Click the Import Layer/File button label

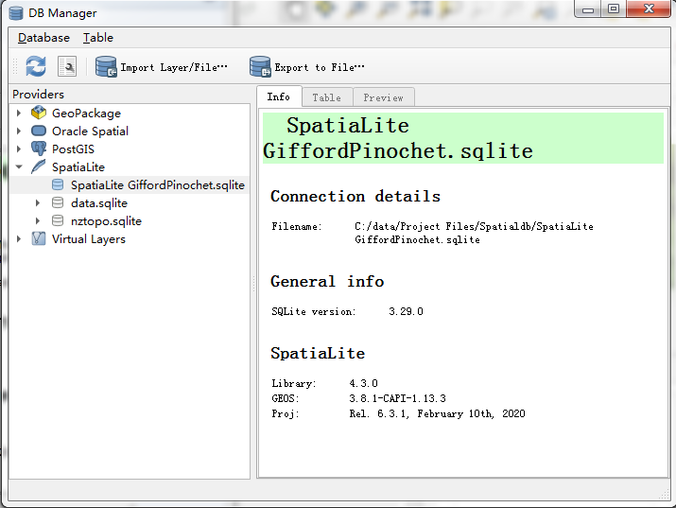[x=174, y=68]
